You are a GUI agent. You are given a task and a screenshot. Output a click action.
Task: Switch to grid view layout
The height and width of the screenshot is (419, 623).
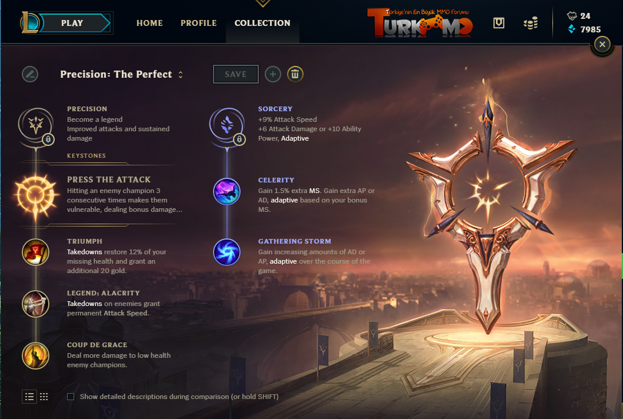[x=44, y=397]
